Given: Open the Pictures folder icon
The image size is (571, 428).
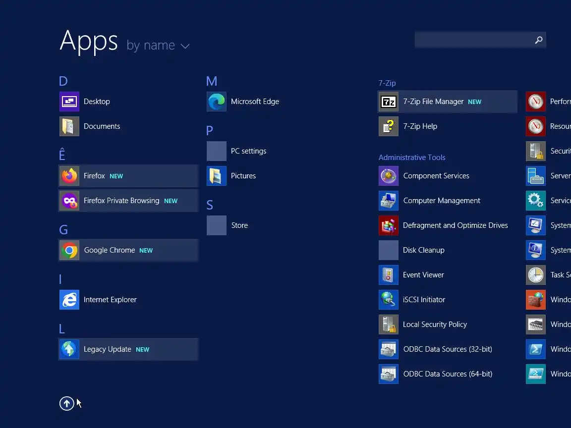Looking at the screenshot, I should tap(216, 176).
